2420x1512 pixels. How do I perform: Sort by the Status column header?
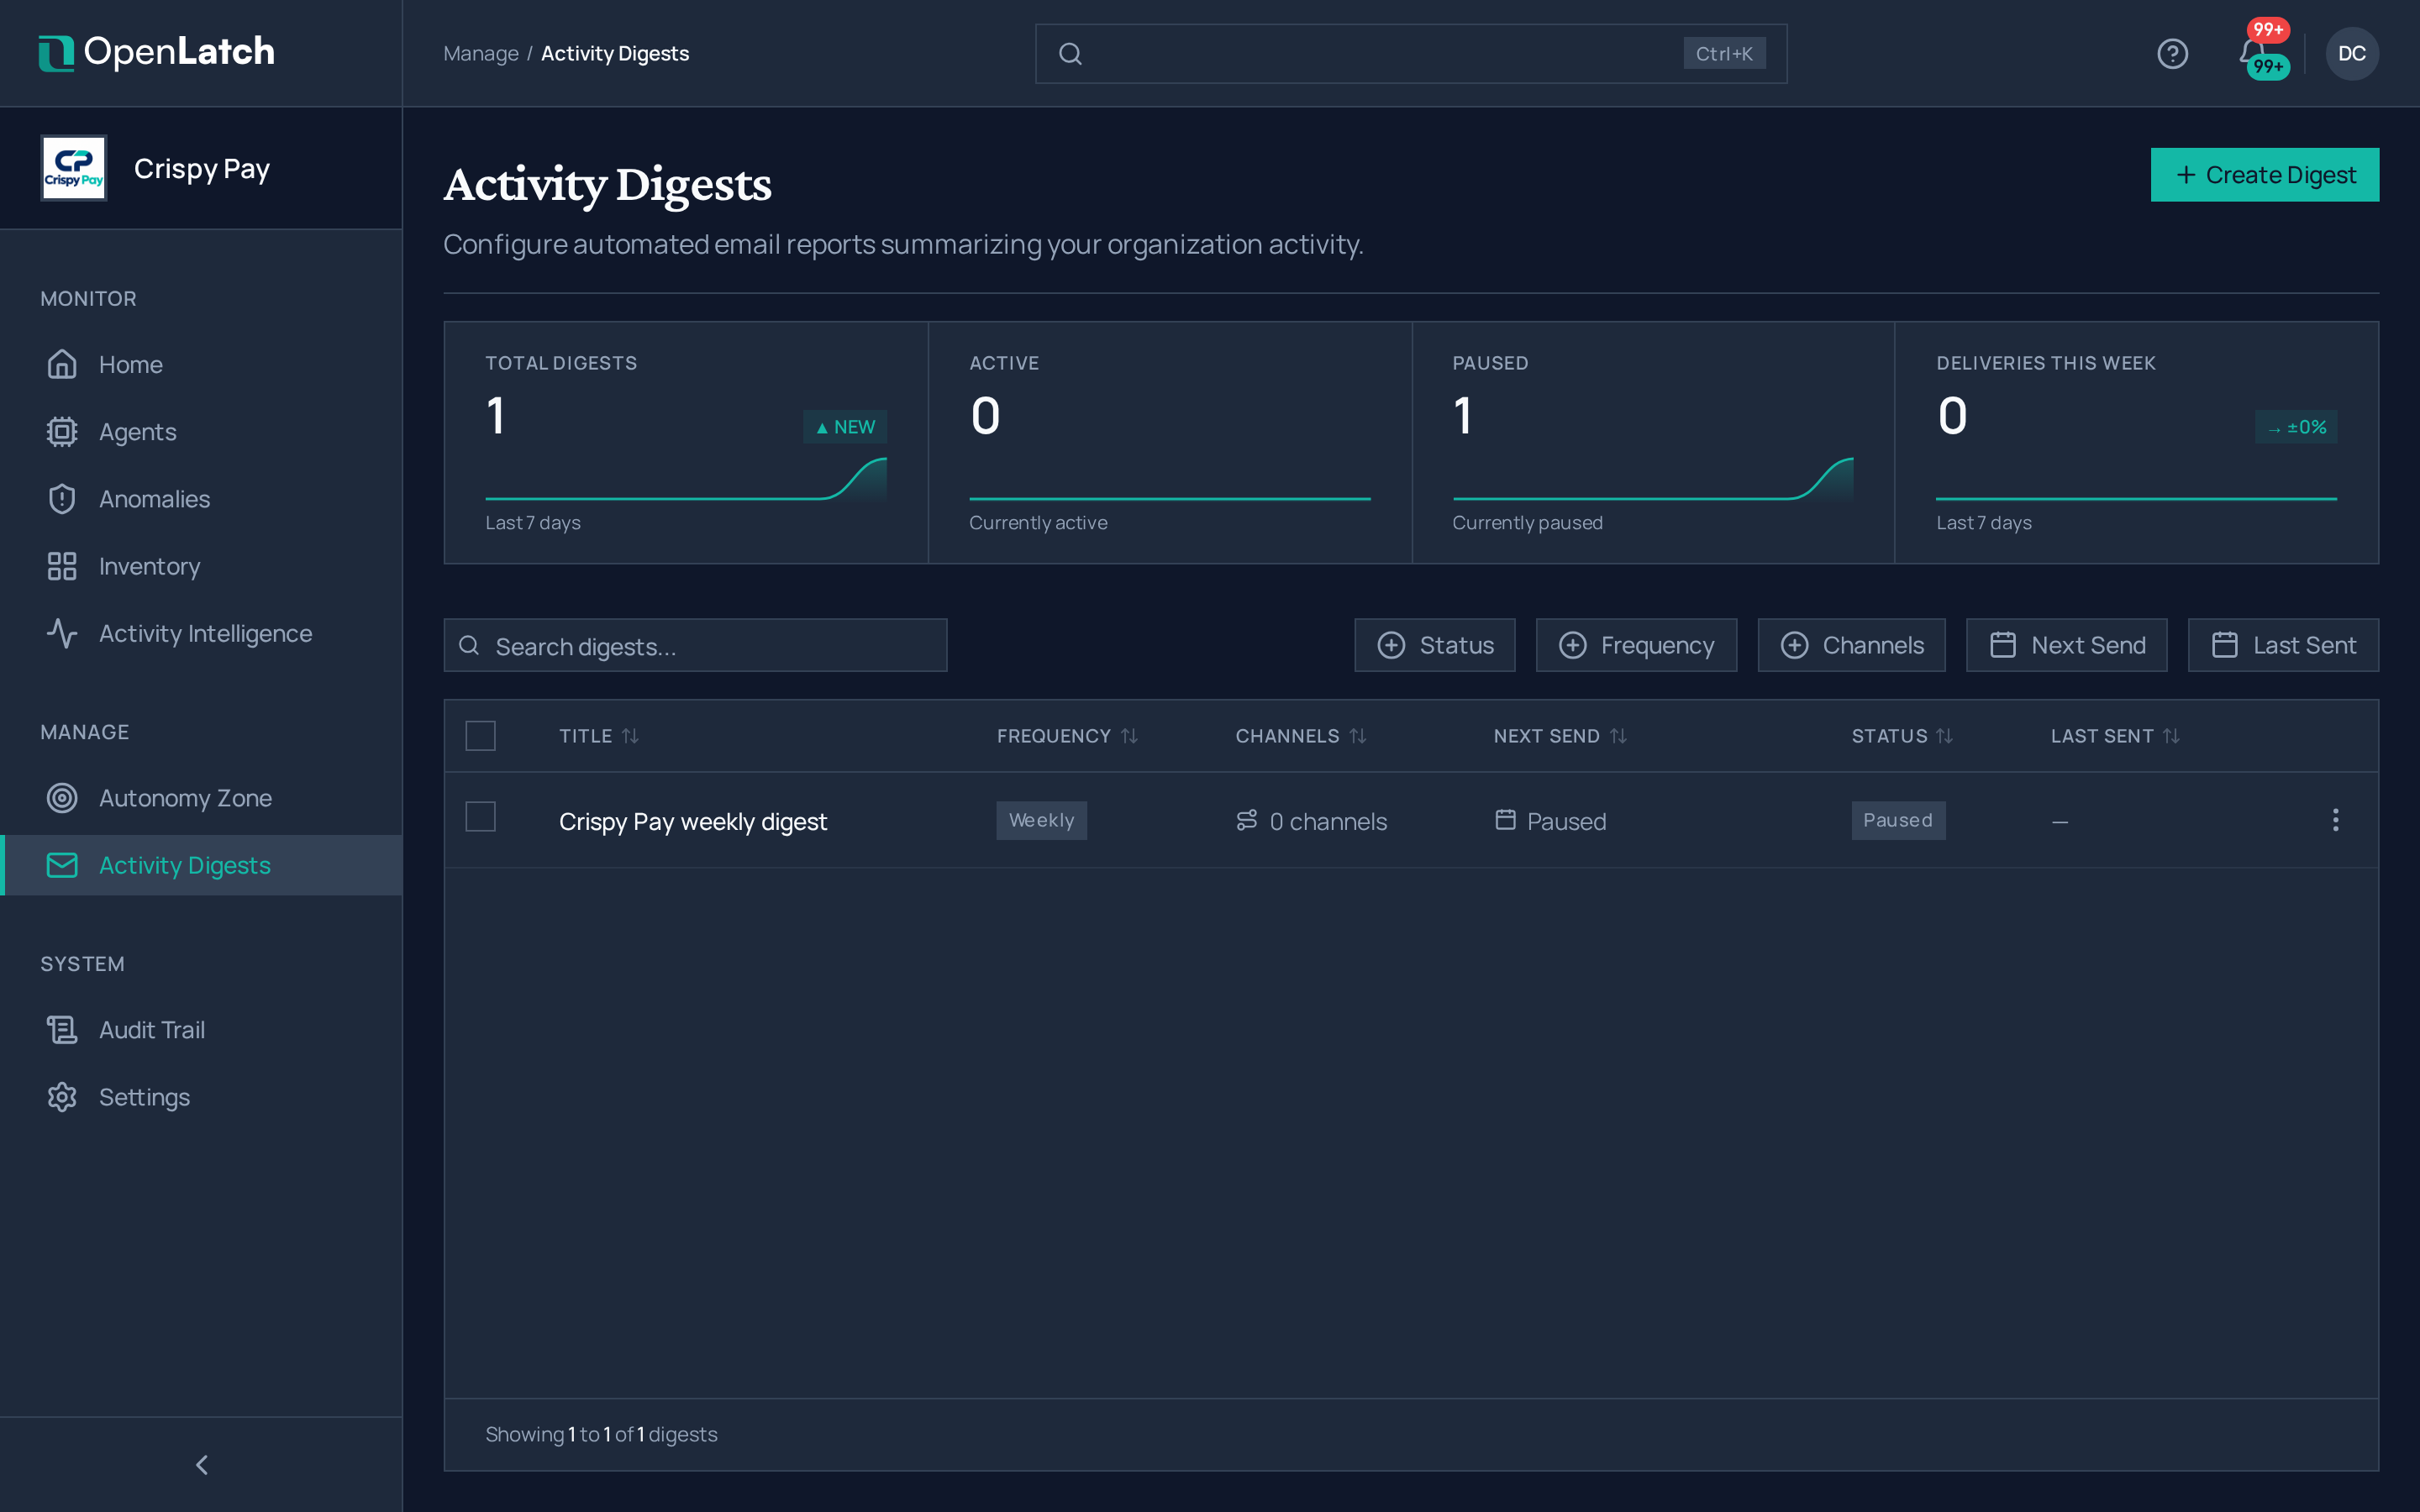point(1902,736)
